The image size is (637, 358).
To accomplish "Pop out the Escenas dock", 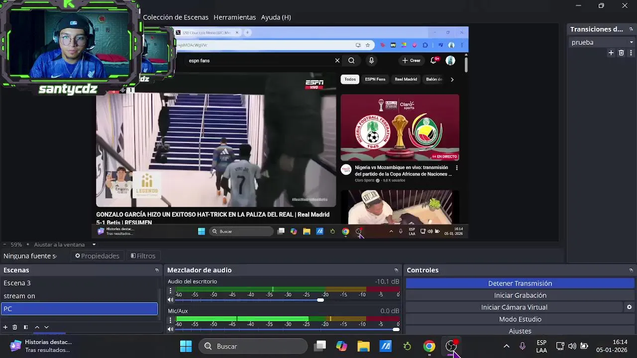I will click(157, 270).
